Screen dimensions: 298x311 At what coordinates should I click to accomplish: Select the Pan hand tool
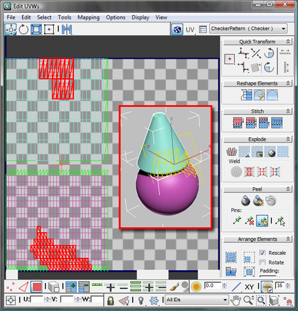(x=236, y=300)
